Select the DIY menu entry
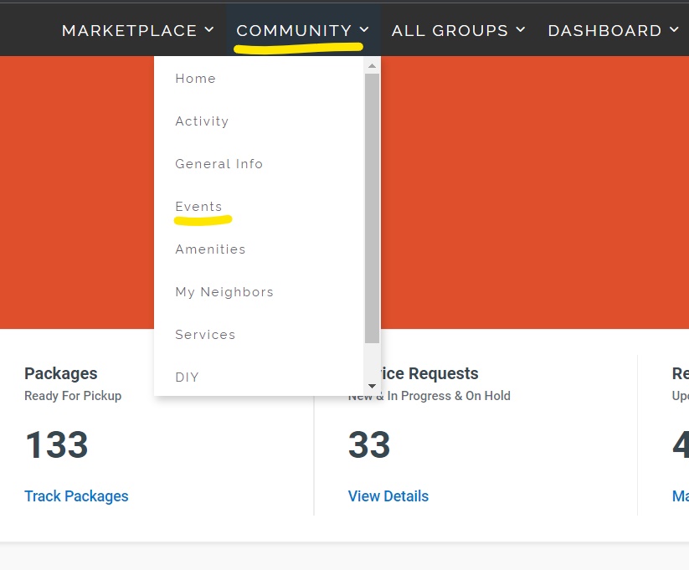The height and width of the screenshot is (570, 689). [188, 377]
